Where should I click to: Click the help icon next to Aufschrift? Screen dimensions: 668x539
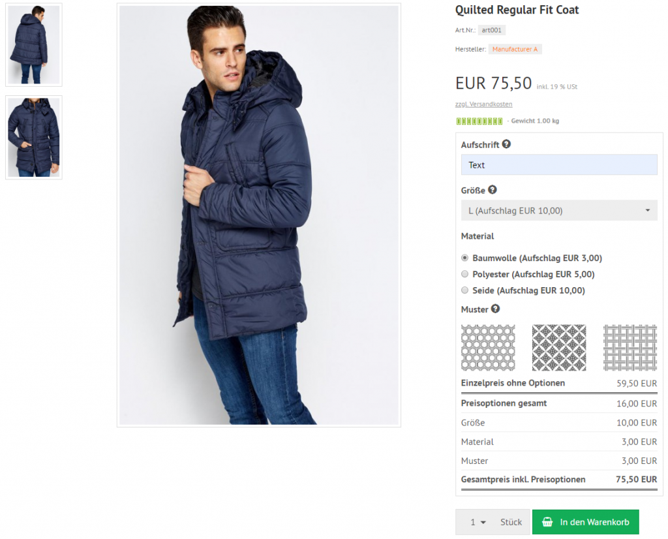pyautogui.click(x=506, y=145)
